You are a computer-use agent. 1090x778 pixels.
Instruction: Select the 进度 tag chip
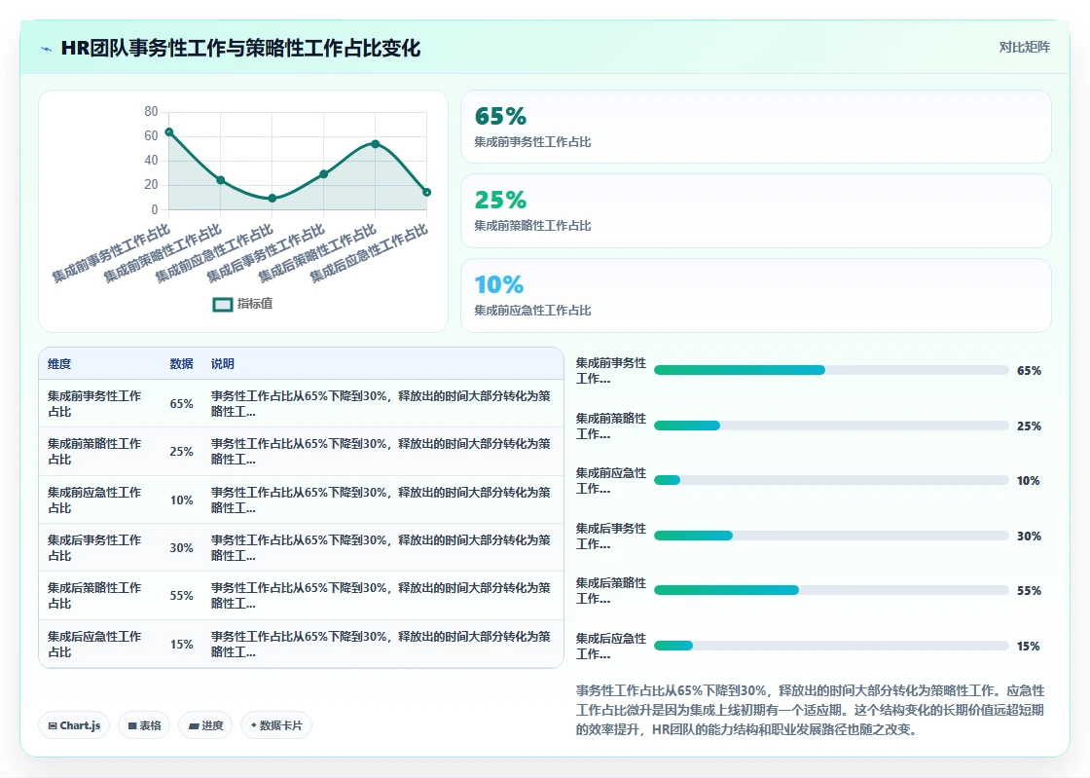point(205,725)
